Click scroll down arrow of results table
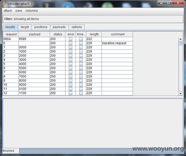Viewport: 186px width, 156px height. pyautogui.click(x=181, y=94)
